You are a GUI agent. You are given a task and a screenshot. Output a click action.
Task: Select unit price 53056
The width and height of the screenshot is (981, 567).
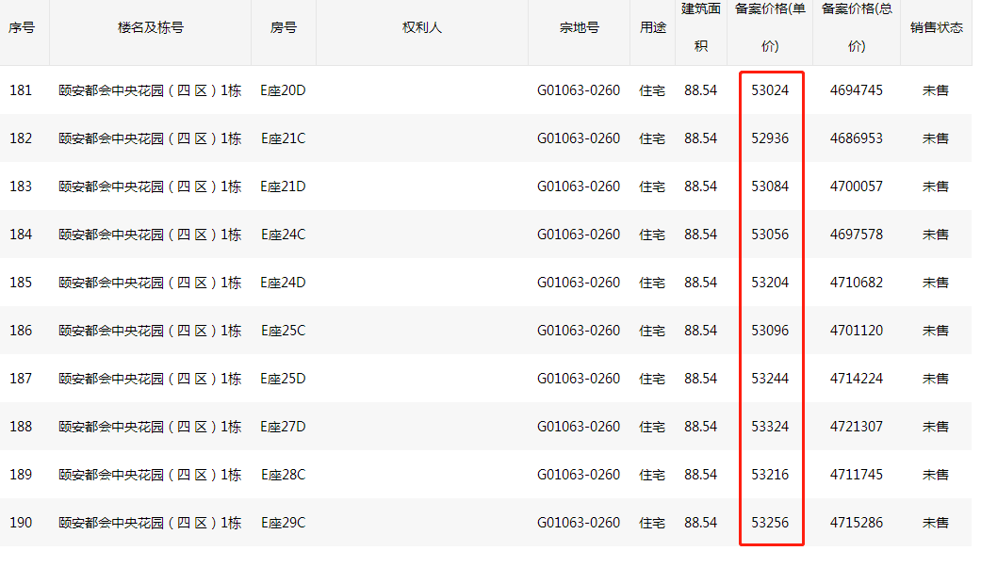click(x=770, y=235)
